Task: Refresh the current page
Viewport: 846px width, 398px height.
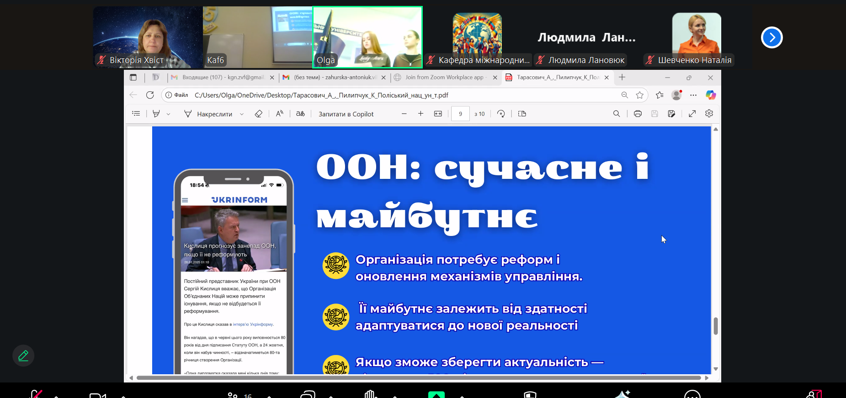Action: [x=150, y=95]
